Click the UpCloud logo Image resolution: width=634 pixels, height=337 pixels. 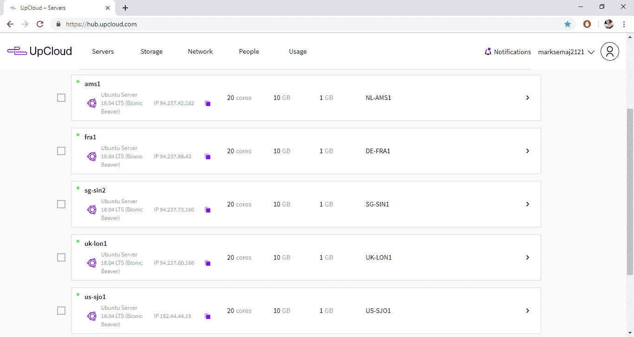point(39,51)
